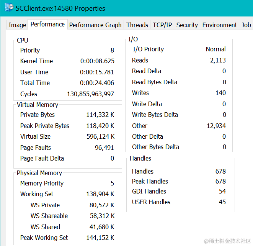Select the WS Shareable value 58,312 K
Screen dimensions: 253x246
(102, 216)
